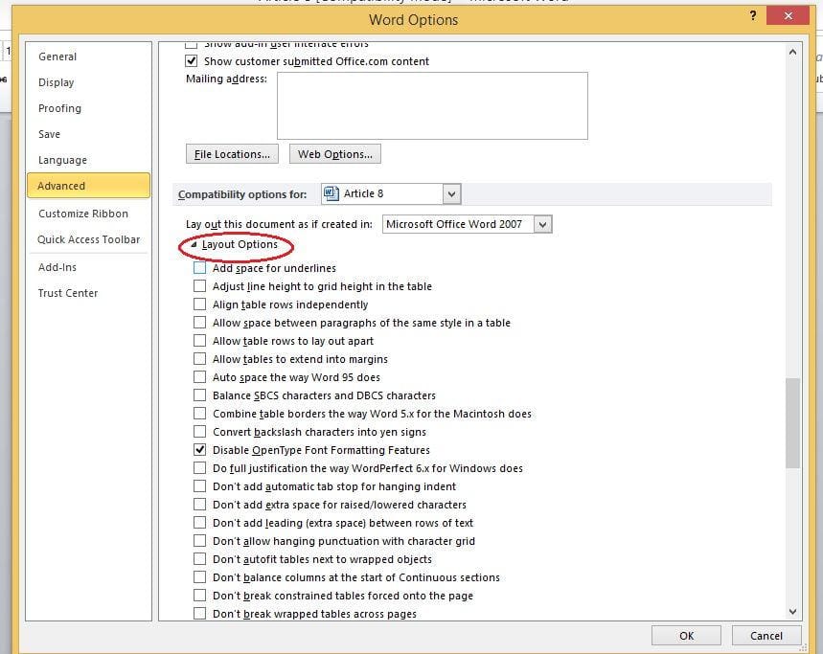Go to Trust Center settings
Image resolution: width=823 pixels, height=654 pixels.
[x=68, y=293]
